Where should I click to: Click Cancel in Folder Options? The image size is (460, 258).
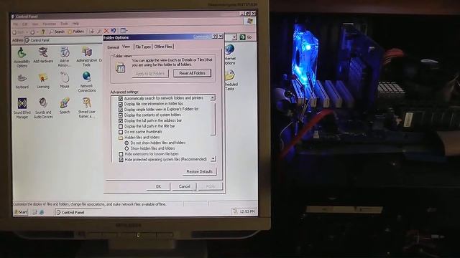coord(184,186)
